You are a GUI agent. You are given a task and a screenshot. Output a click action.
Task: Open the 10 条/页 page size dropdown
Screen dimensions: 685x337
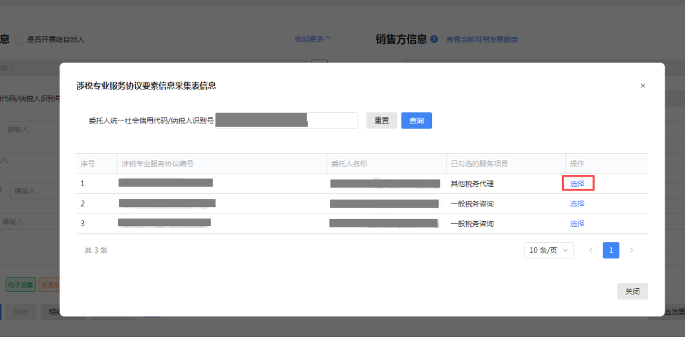click(x=549, y=251)
